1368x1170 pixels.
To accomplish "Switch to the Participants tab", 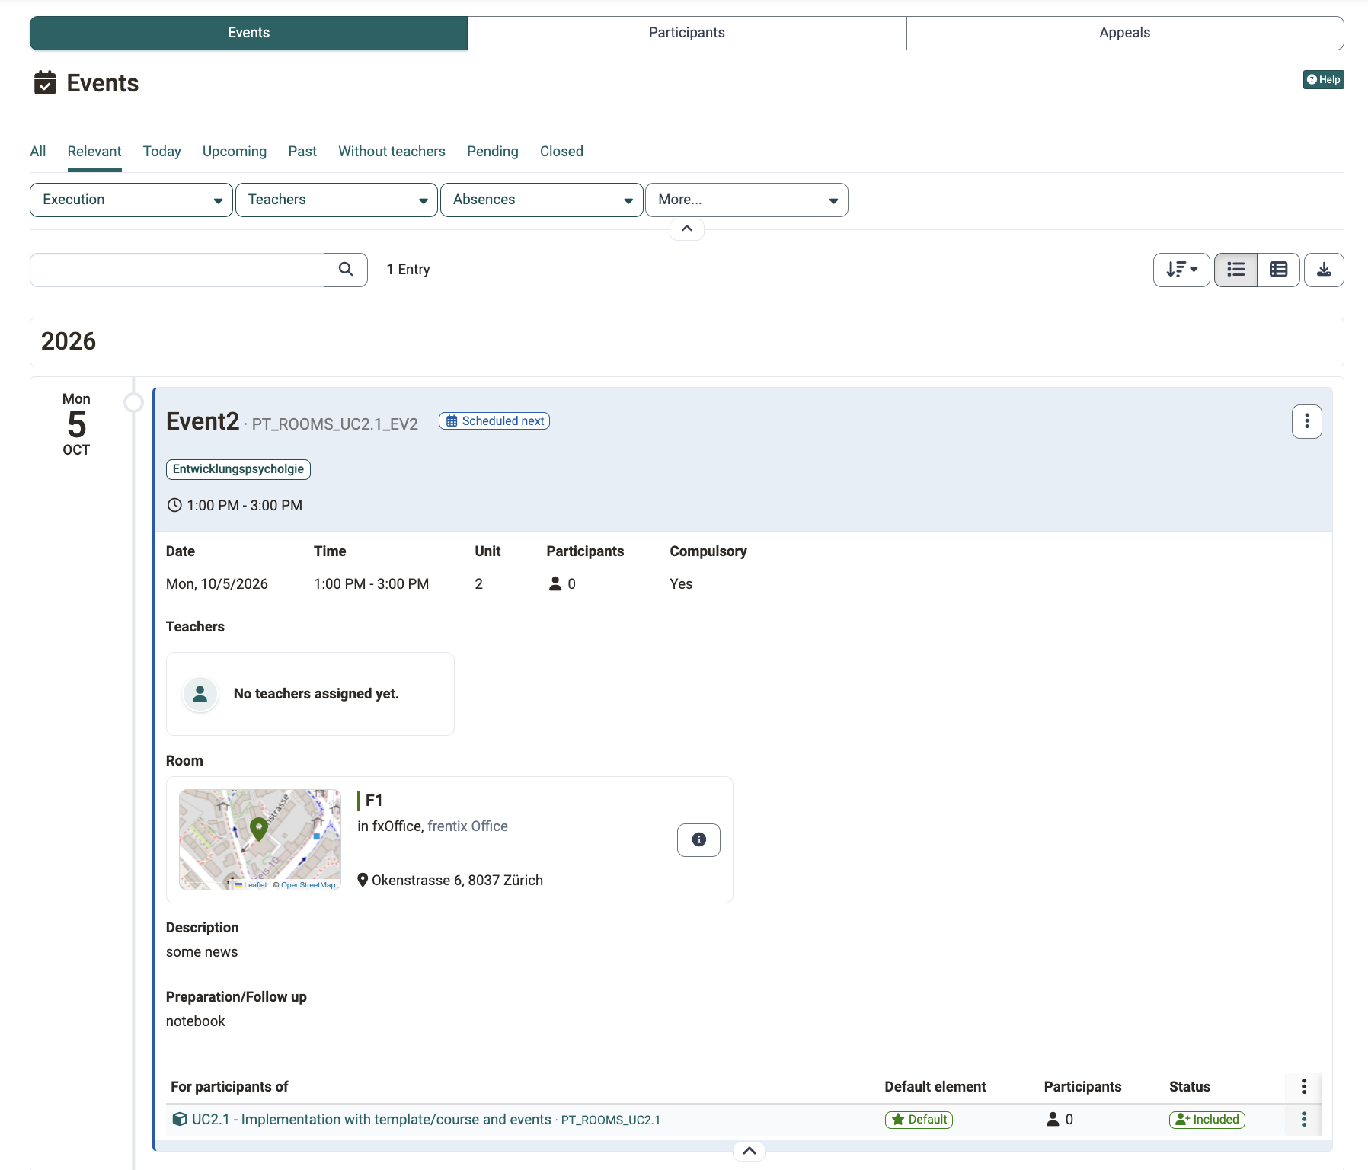I will [686, 33].
